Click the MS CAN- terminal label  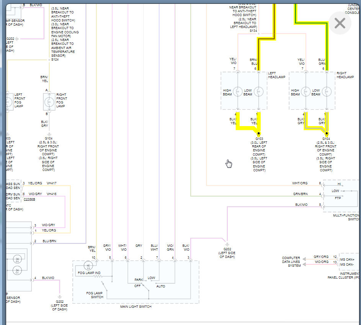tap(347, 264)
